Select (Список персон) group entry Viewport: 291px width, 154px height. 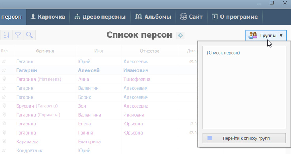pos(223,53)
